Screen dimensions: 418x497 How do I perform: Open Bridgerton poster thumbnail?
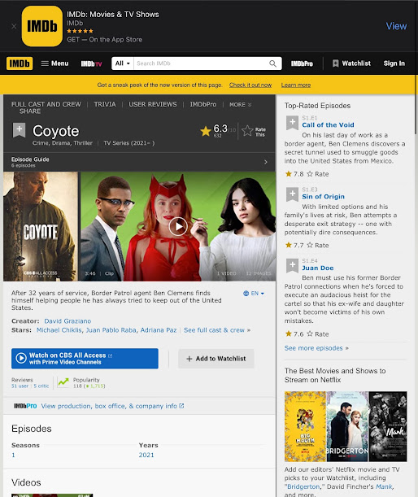tap(347, 426)
